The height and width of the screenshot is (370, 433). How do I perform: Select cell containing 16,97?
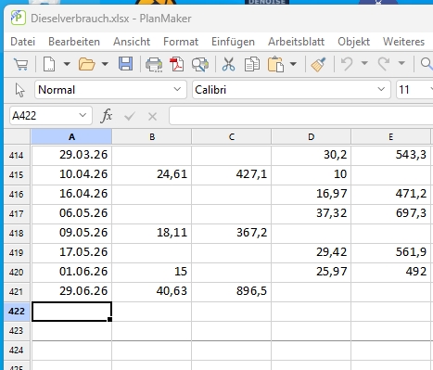(x=312, y=194)
